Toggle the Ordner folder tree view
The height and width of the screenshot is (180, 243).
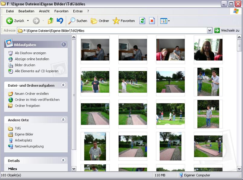click(x=100, y=21)
